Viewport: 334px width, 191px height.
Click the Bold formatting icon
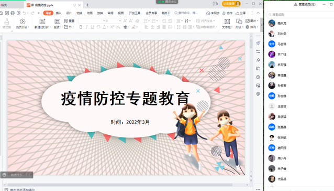[x=81, y=27]
